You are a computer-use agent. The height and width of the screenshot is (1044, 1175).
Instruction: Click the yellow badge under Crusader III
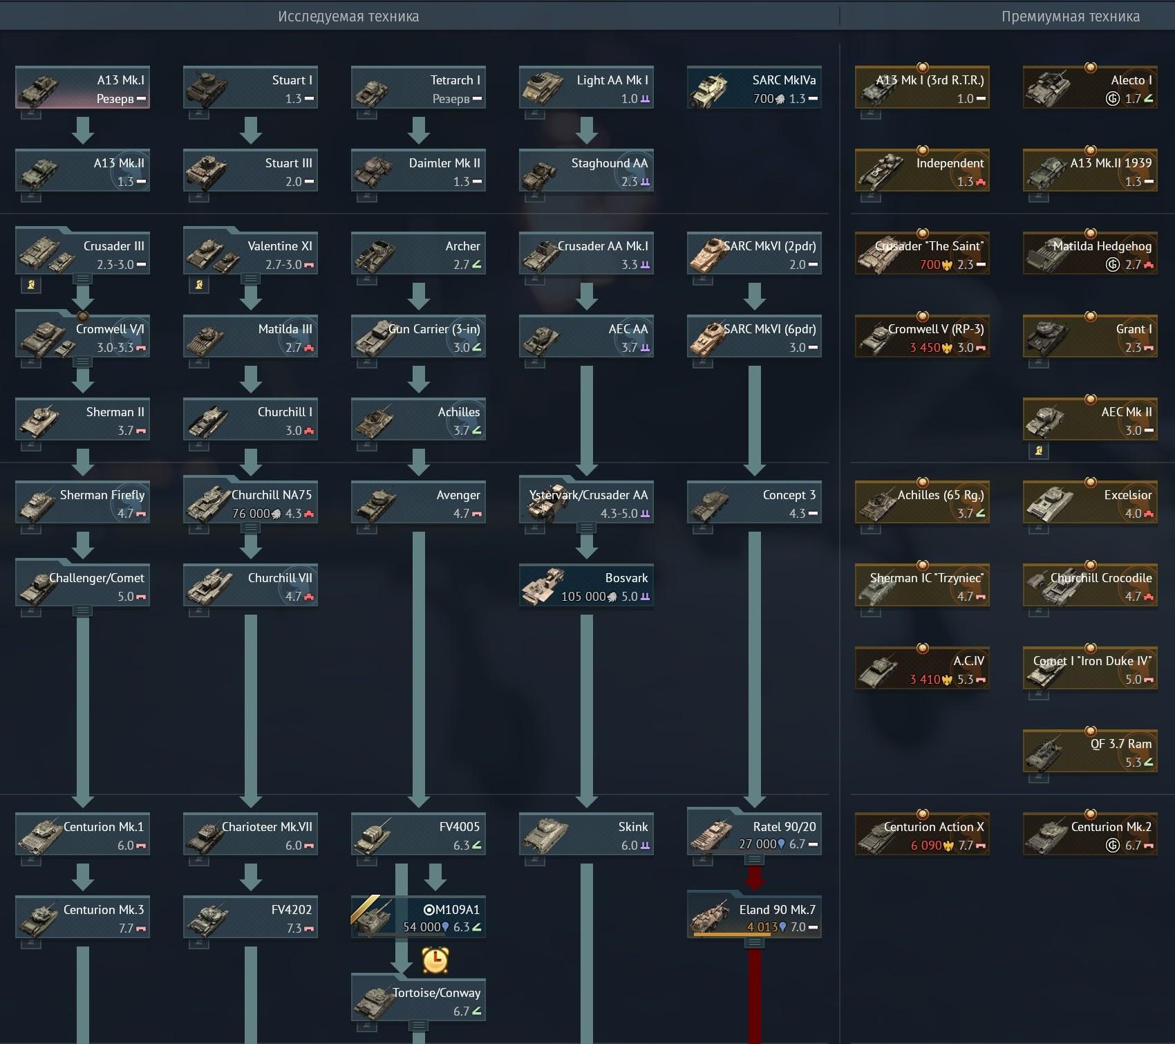pos(30,284)
